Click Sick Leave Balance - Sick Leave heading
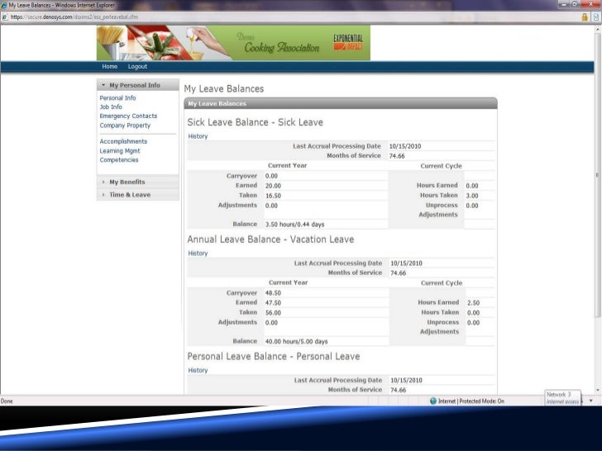 tap(255, 122)
